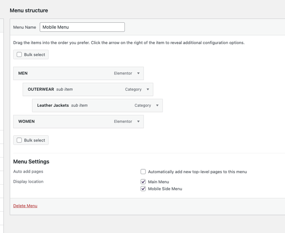The height and width of the screenshot is (233, 285).
Task: Enable automatically add new top-level pages
Action: [143, 172]
